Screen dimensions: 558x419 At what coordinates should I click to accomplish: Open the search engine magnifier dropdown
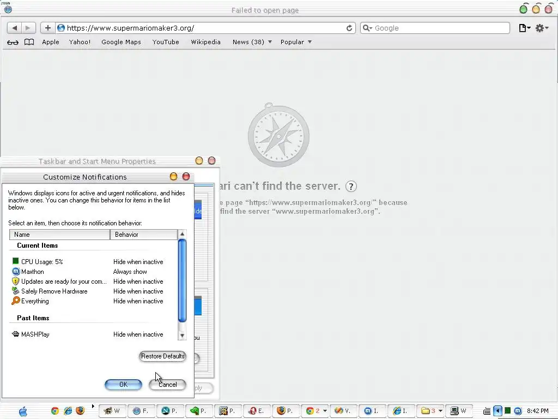367,28
